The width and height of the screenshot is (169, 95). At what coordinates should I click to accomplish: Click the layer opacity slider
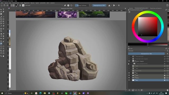point(146,54)
